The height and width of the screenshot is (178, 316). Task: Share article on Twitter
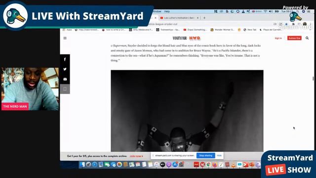coord(65,69)
